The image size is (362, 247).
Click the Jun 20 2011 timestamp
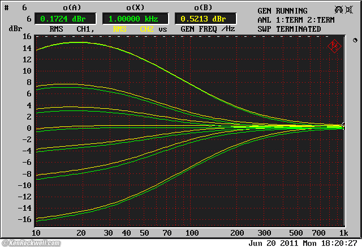pos(303,243)
